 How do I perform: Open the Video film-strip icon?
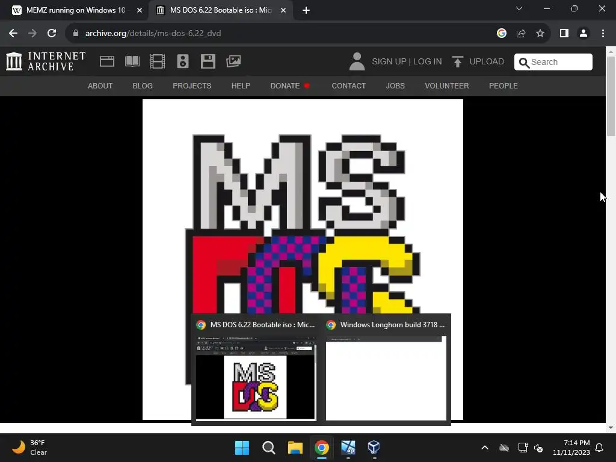pos(158,62)
